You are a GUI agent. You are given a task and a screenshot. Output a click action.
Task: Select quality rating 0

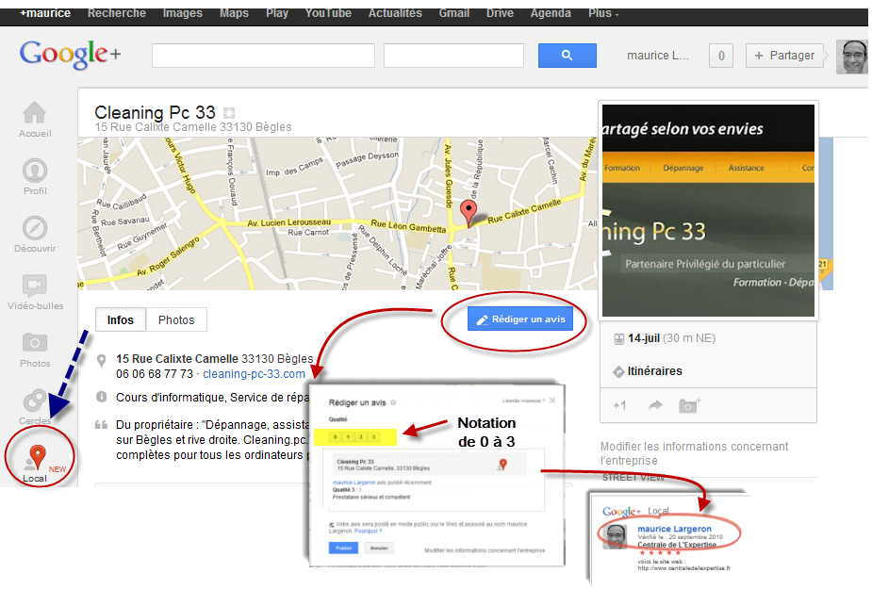[x=336, y=437]
